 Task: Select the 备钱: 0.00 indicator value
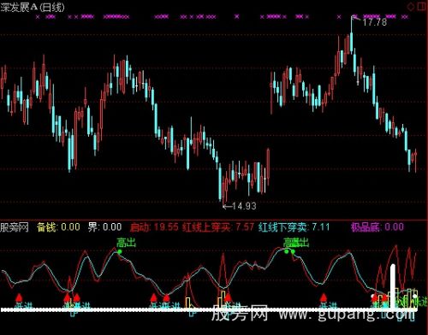click(58, 227)
